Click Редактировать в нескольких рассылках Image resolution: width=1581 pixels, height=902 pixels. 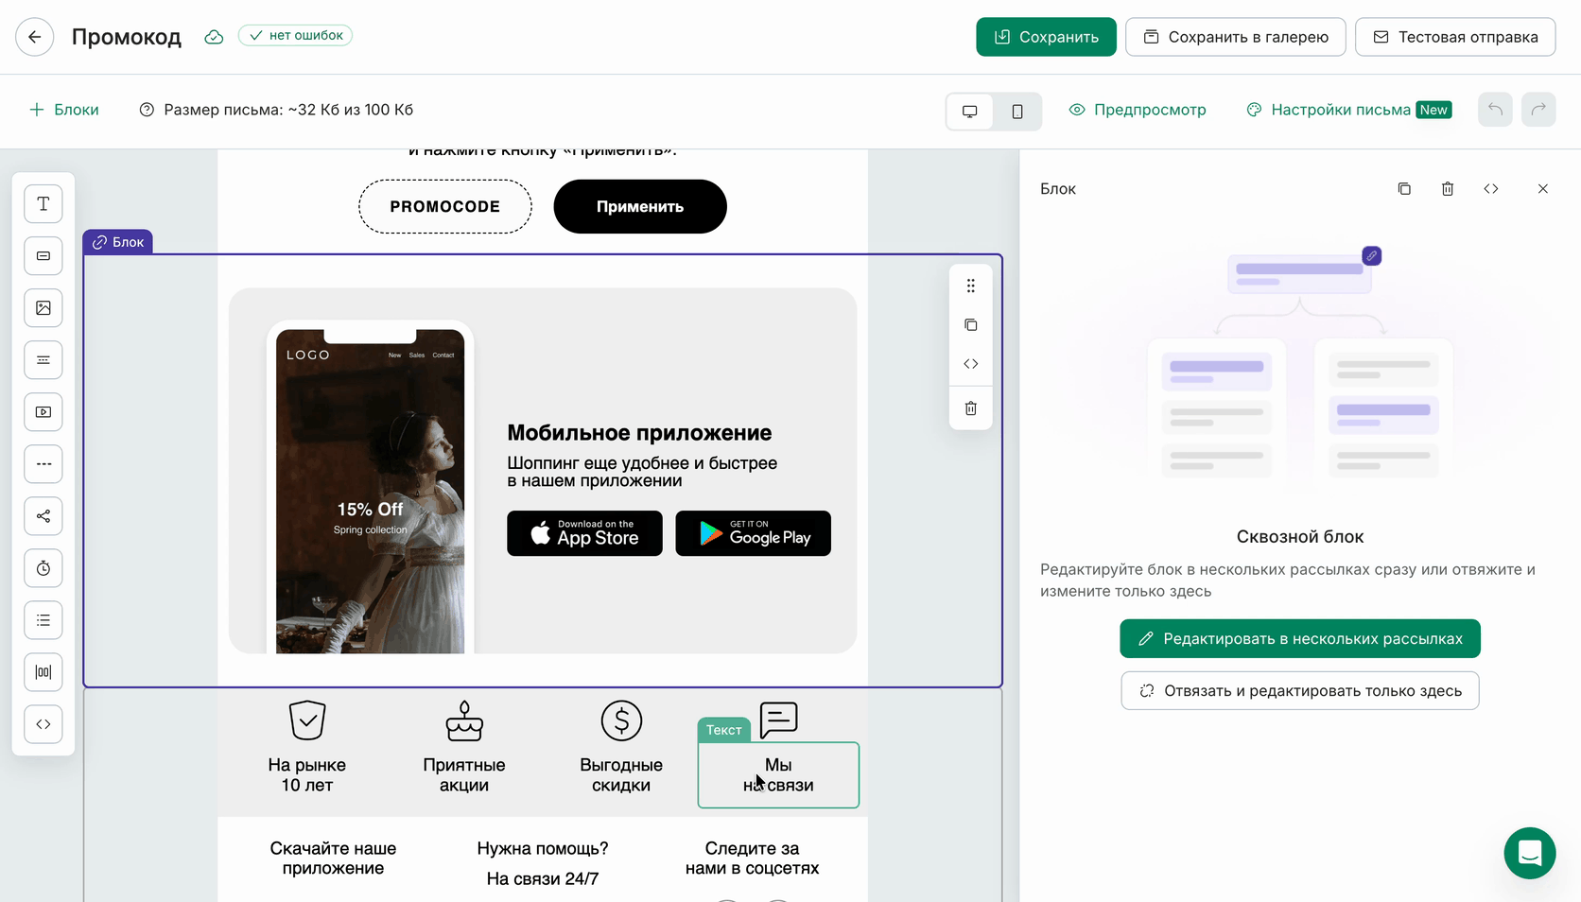[1300, 639]
